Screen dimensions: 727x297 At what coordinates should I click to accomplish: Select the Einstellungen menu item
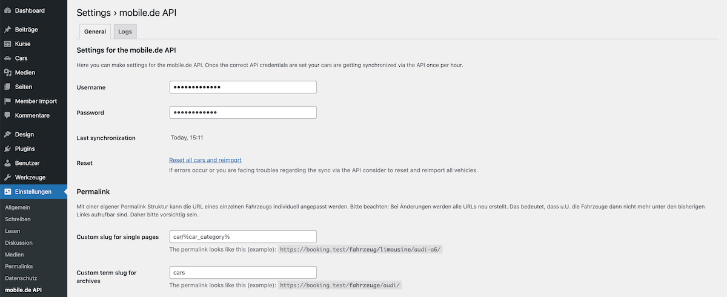pyautogui.click(x=33, y=192)
